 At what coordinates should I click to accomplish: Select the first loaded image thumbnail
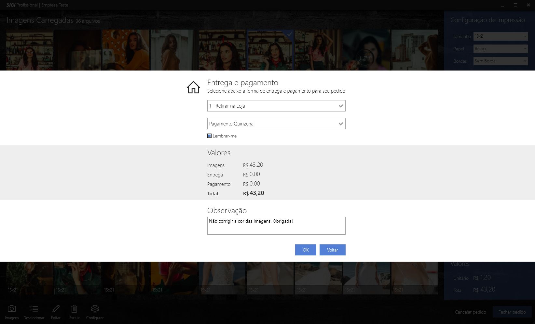pos(29,50)
